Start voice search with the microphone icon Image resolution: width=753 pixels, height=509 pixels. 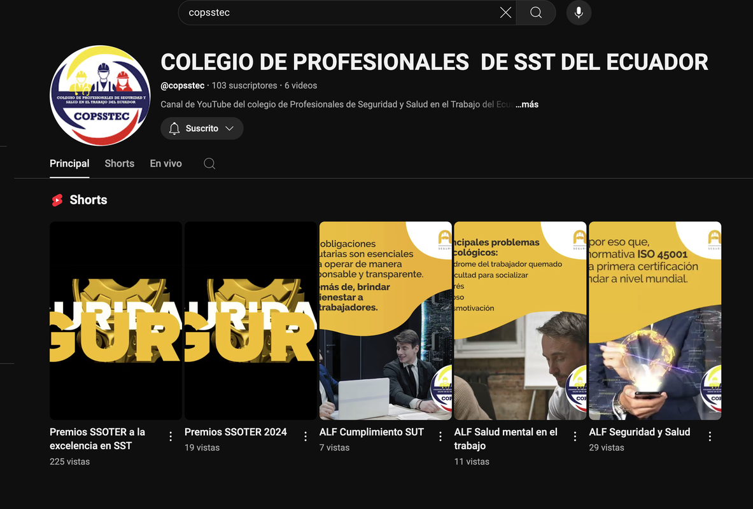tap(579, 13)
